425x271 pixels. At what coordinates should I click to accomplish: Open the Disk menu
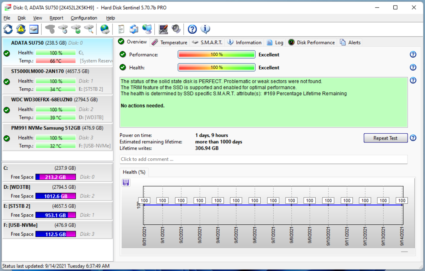point(22,18)
